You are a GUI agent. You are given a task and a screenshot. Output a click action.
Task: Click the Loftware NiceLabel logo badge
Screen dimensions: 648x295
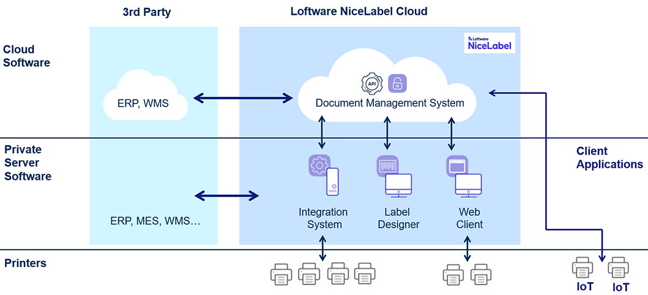tap(490, 43)
